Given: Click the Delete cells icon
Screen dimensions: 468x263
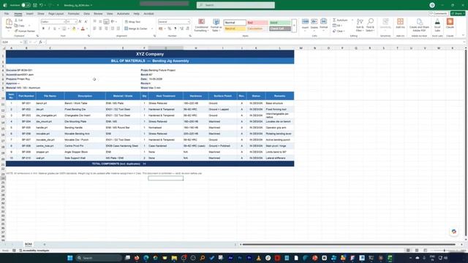Looking at the screenshot, I should [314, 22].
